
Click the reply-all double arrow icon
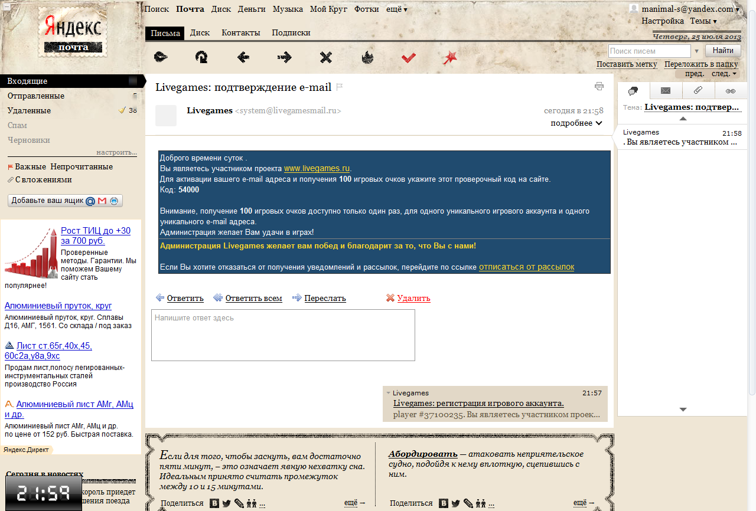218,298
